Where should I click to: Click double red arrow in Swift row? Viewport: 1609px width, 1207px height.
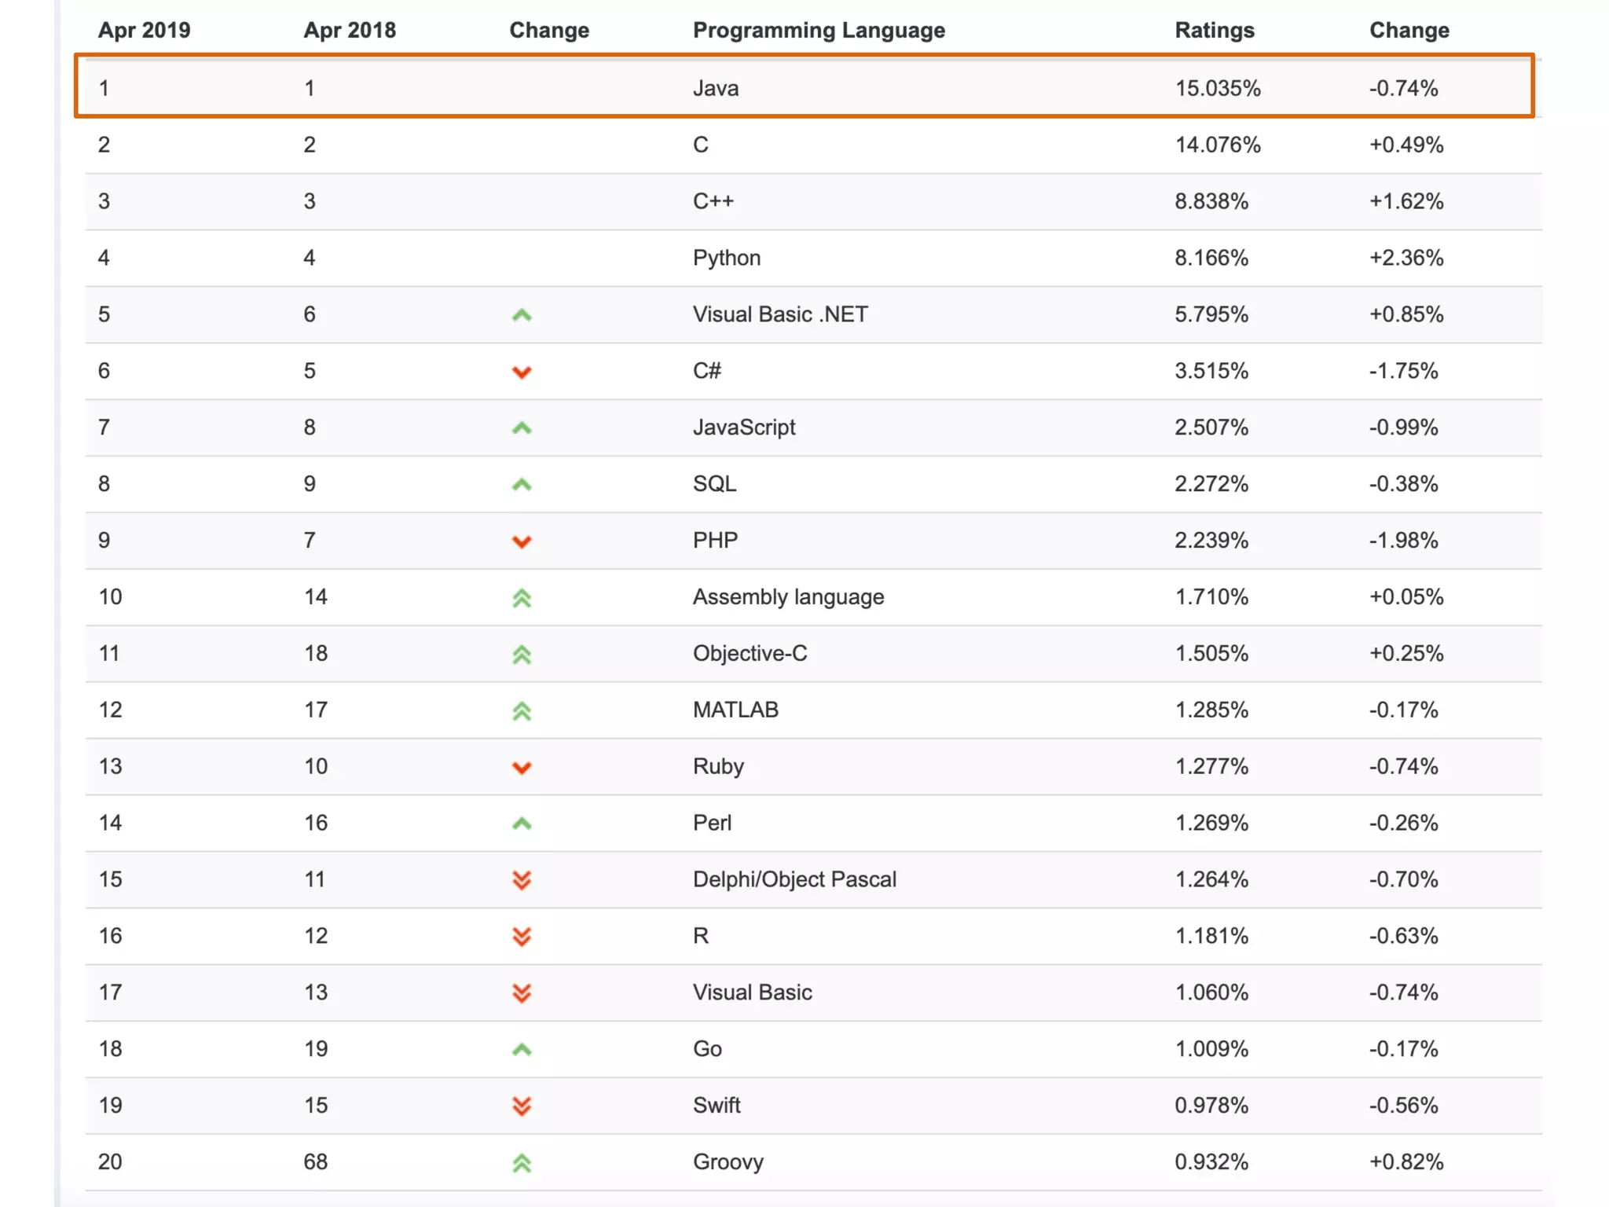tap(522, 1106)
